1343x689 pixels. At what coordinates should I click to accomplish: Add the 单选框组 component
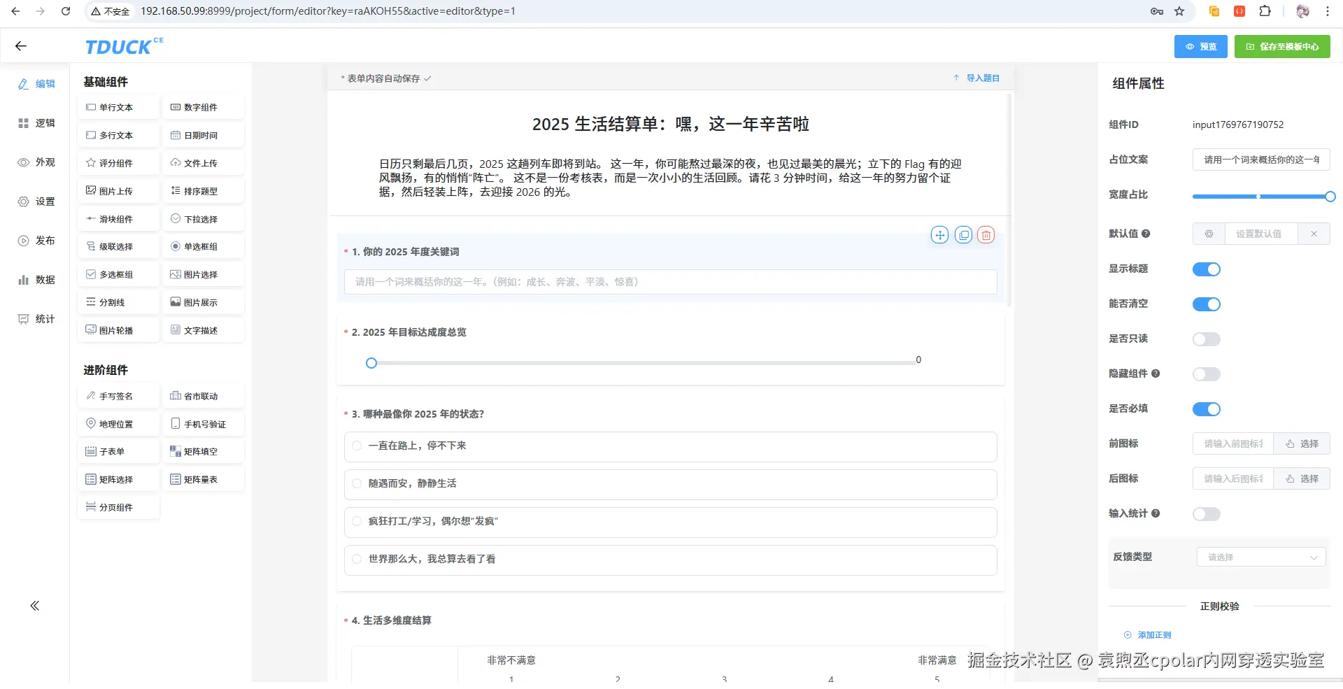204,247
